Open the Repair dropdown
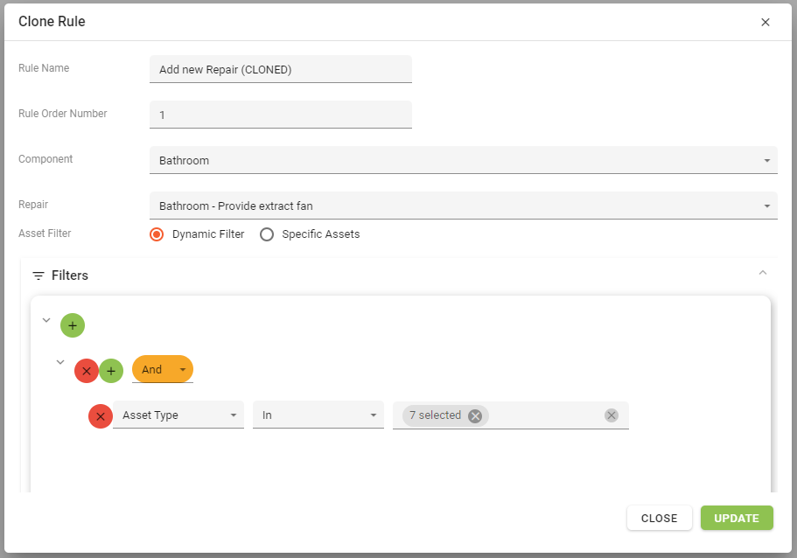 (x=463, y=206)
